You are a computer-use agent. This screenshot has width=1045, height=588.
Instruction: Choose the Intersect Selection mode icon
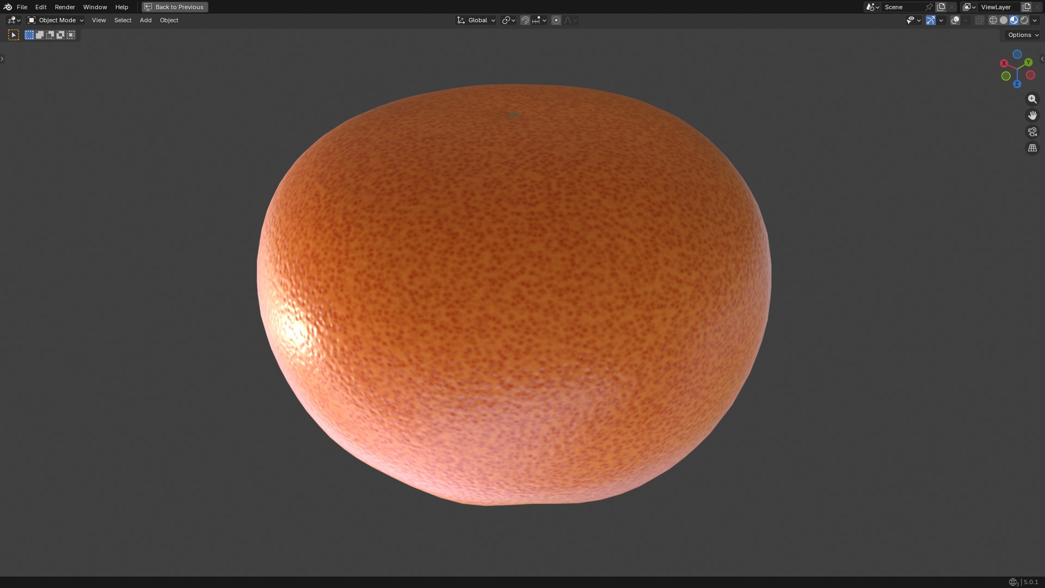[x=71, y=35]
